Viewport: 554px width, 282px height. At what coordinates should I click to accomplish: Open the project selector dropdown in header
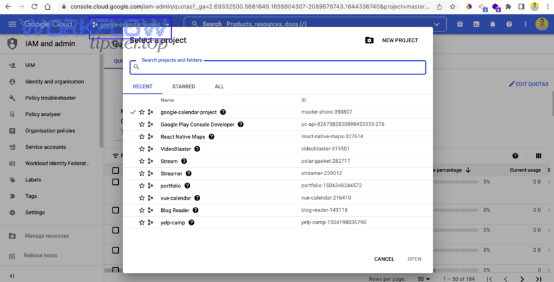tap(130, 25)
